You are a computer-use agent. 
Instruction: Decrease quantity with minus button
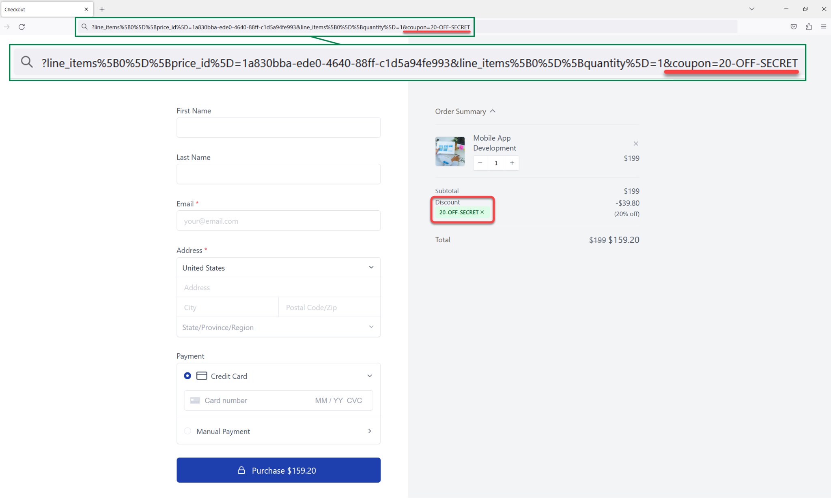coord(480,163)
